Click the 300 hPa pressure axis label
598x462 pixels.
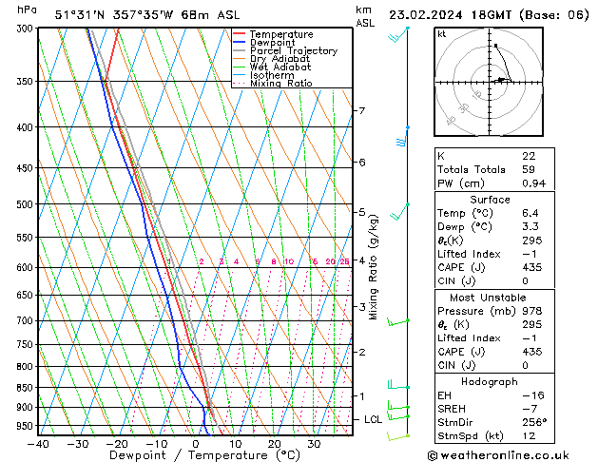click(x=27, y=29)
